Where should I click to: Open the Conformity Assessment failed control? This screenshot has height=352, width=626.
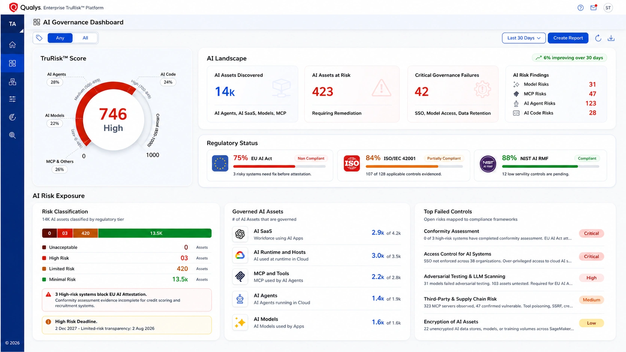click(514, 234)
